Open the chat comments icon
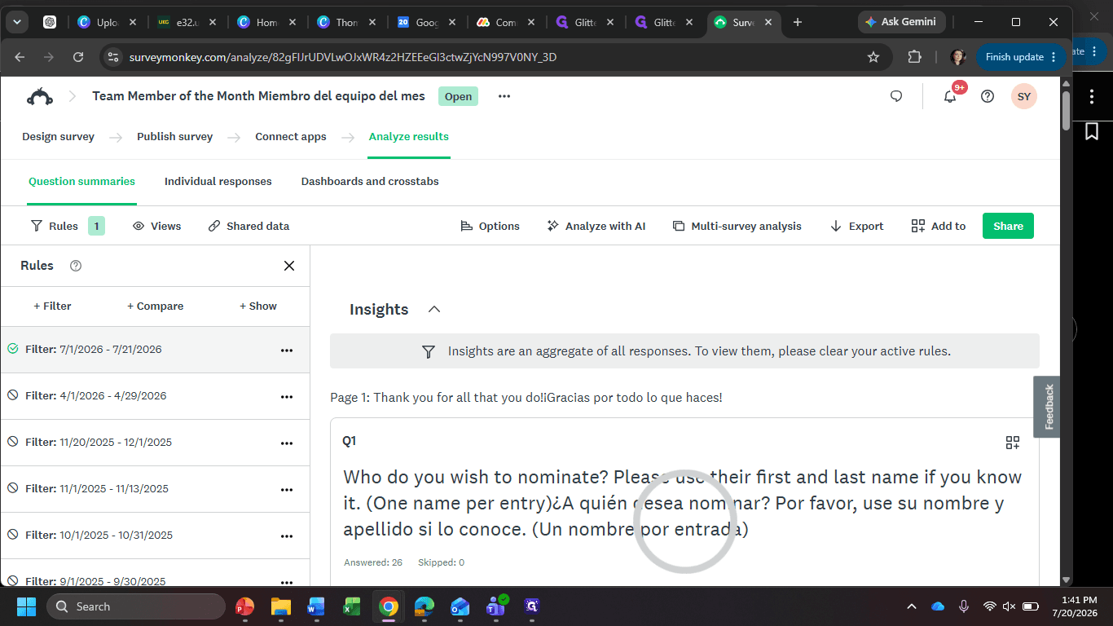 pos(896,96)
